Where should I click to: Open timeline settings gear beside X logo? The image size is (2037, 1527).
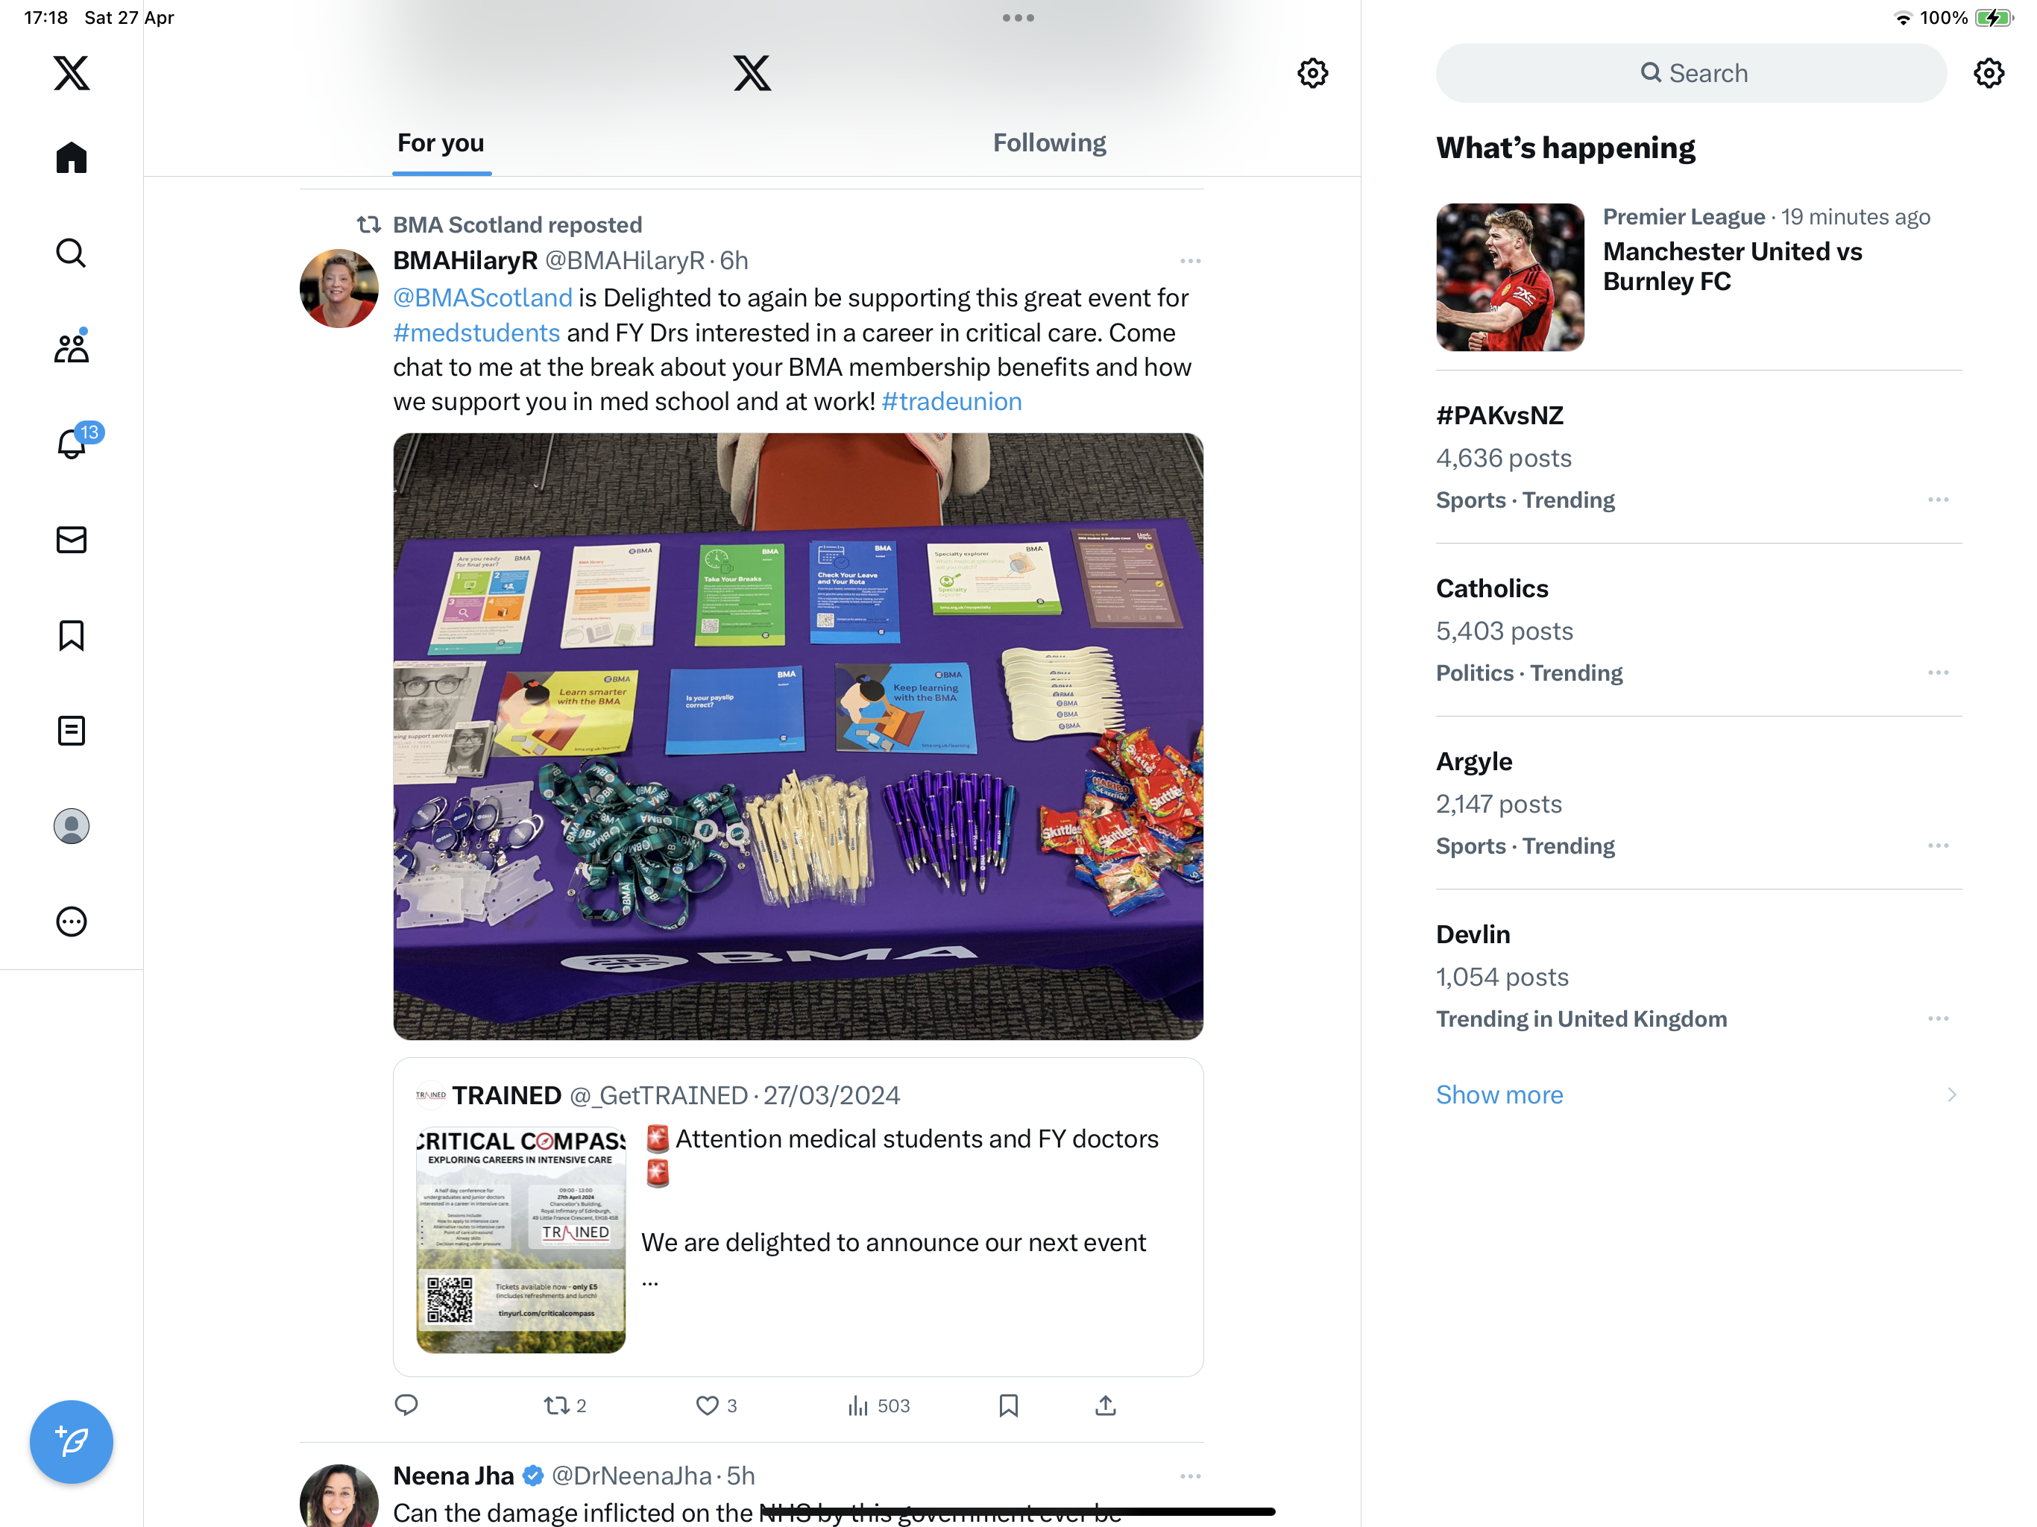point(1312,73)
